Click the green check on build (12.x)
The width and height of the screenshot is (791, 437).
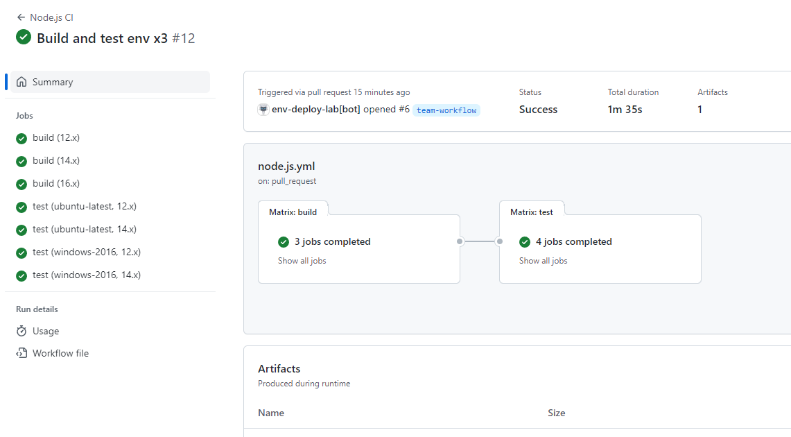21,138
